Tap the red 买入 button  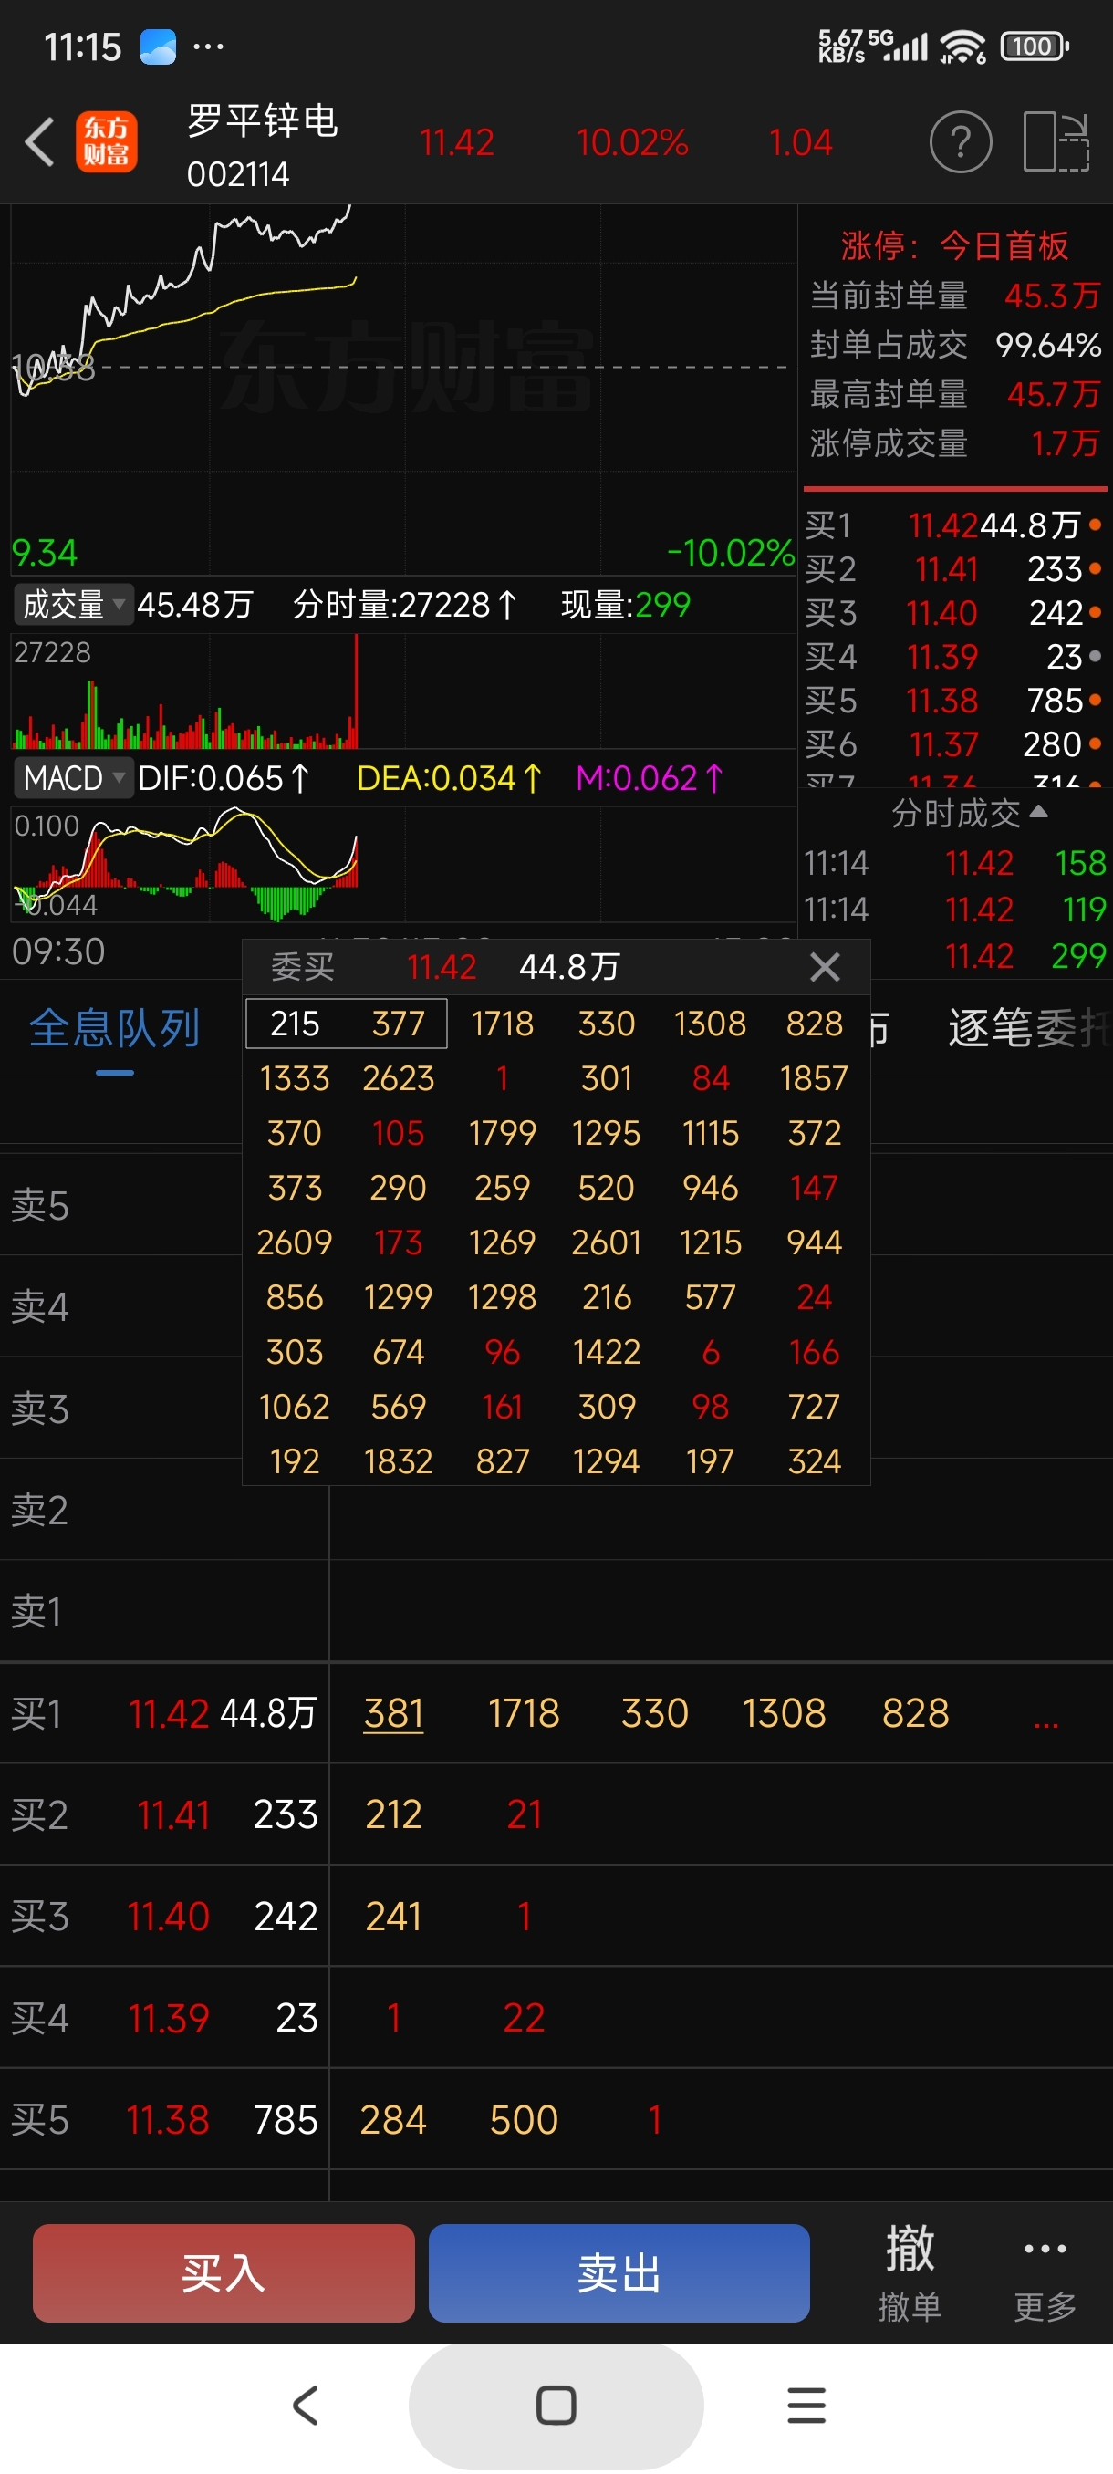(224, 2272)
